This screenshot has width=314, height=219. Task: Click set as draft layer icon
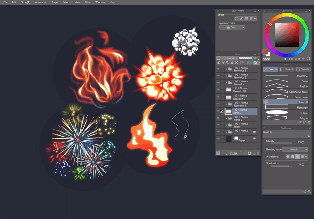[228, 63]
